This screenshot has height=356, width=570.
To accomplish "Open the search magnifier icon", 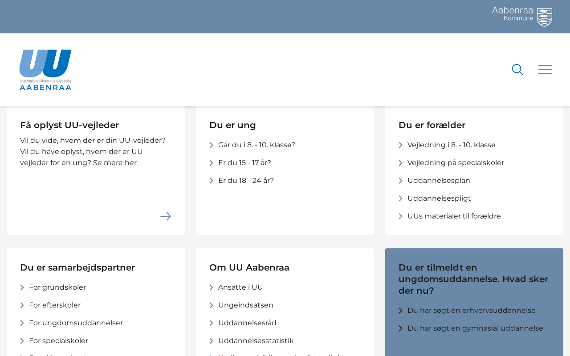I will click(517, 69).
